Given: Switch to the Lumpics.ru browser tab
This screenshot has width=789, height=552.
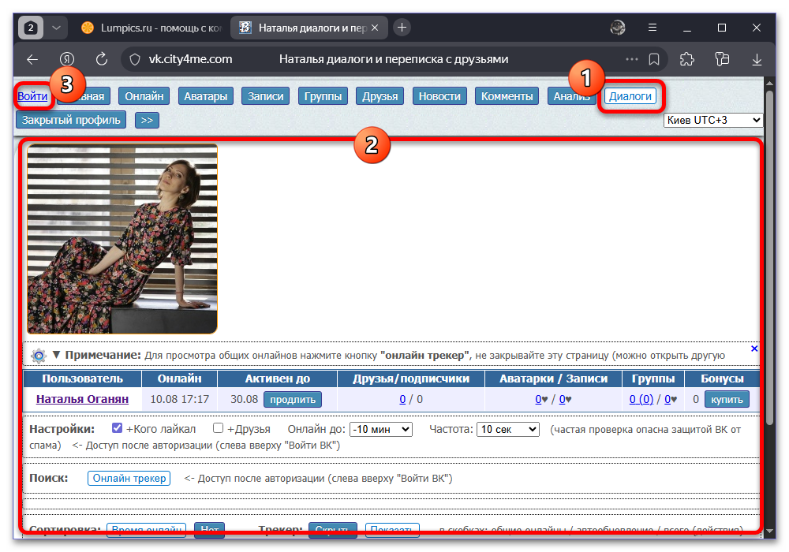Looking at the screenshot, I should coord(151,28).
